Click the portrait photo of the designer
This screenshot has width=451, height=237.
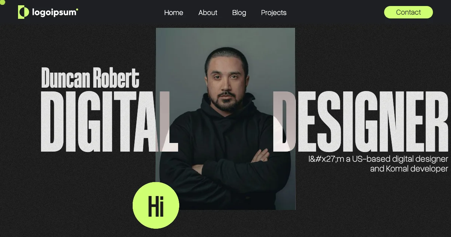coord(225,118)
